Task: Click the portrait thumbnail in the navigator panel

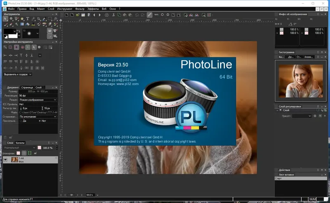Action: [300, 80]
